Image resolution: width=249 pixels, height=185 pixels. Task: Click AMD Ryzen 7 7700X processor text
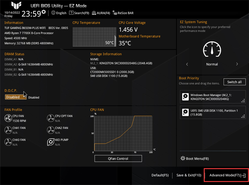(29, 33)
